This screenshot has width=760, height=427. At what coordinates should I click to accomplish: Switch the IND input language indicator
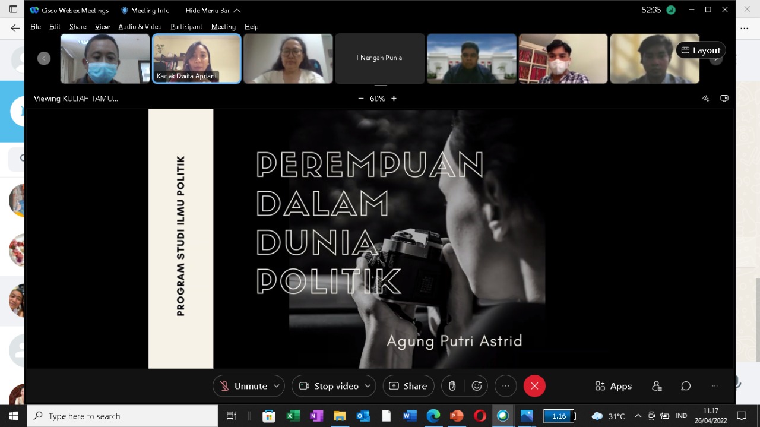[682, 416]
